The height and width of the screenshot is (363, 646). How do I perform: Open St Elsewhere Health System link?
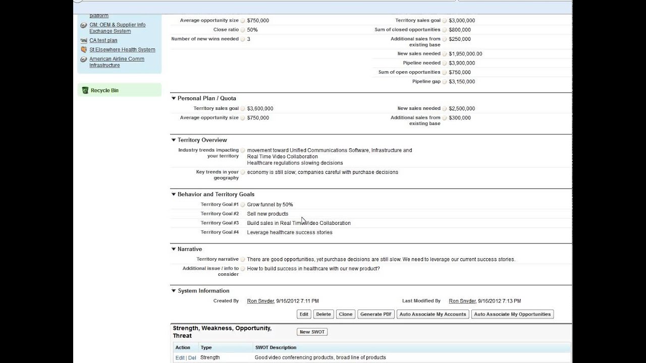coord(123,49)
